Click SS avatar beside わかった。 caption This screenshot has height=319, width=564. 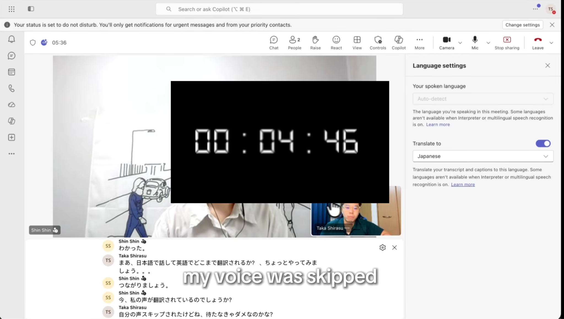coord(108,246)
